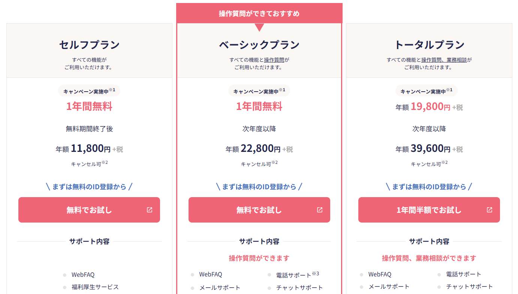Click external-link icon on 1年間半額でお試し button
The height and width of the screenshot is (294, 518).
490,210
